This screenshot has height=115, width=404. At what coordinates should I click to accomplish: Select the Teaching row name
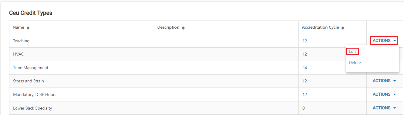pyautogui.click(x=21, y=41)
